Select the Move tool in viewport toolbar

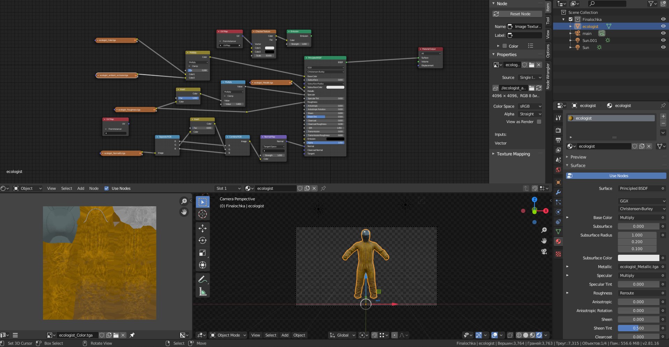tap(202, 228)
